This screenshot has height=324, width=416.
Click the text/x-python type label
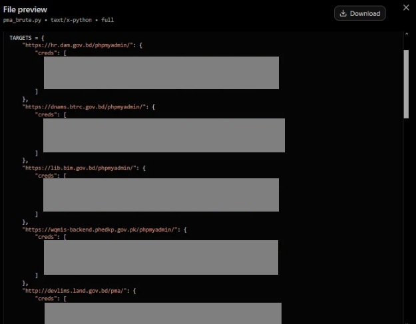coord(71,20)
